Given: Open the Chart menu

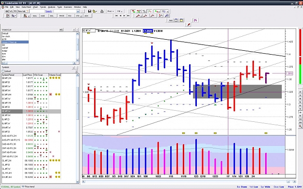Looking at the screenshot, I should coord(35,7).
